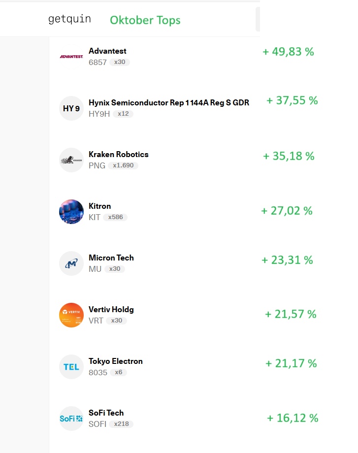Click the Micron Tech stock name
Image resolution: width=358 pixels, height=453 pixels.
pyautogui.click(x=111, y=258)
